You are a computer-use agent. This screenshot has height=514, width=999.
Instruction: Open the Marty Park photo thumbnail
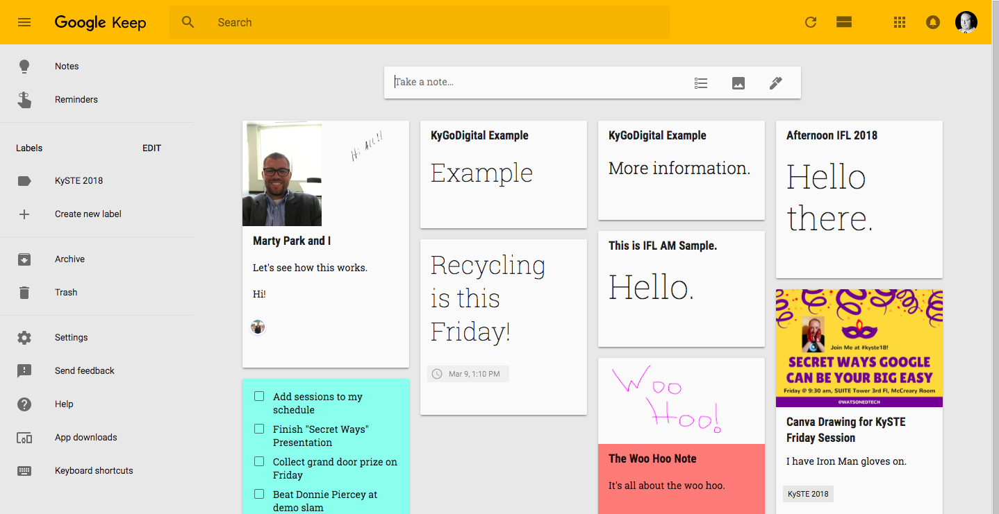[282, 173]
